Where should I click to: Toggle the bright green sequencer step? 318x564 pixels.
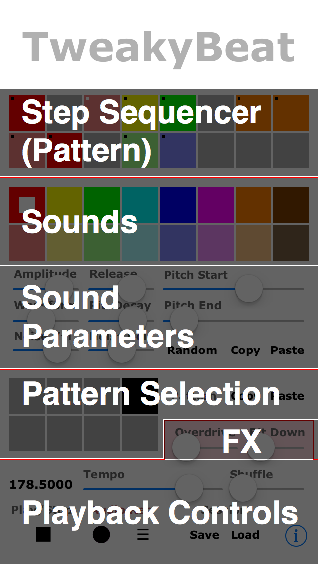click(178, 113)
